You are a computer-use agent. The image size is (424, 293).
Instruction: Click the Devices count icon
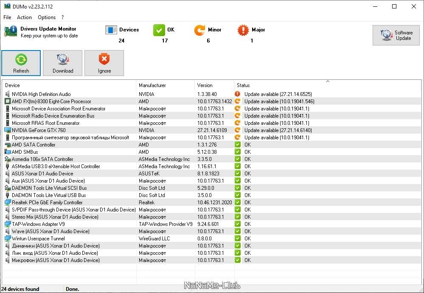pos(111,30)
